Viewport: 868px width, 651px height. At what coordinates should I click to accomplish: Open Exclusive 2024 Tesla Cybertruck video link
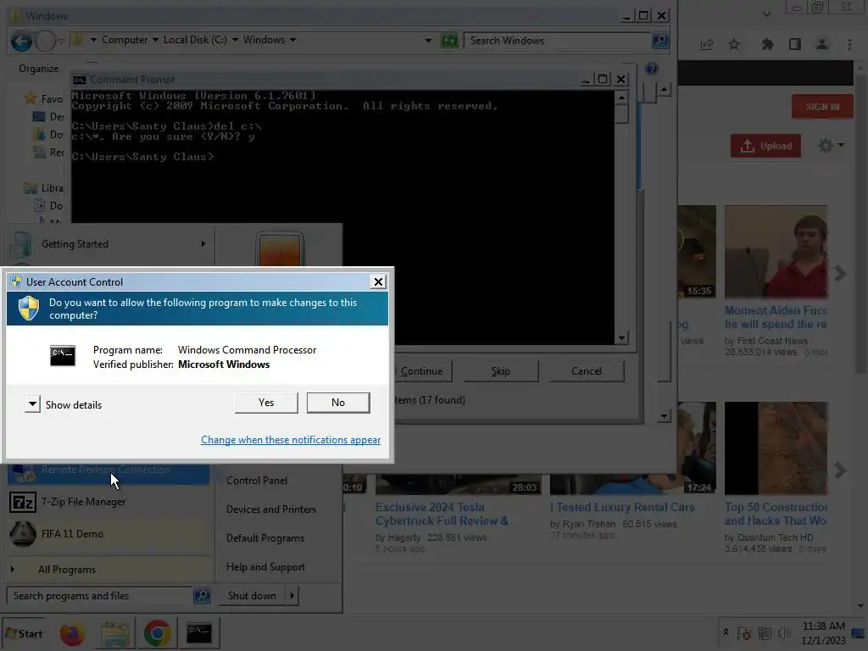(x=442, y=514)
